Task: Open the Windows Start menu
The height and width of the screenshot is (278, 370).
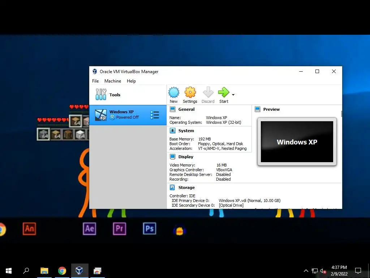Action: [x=9, y=270]
